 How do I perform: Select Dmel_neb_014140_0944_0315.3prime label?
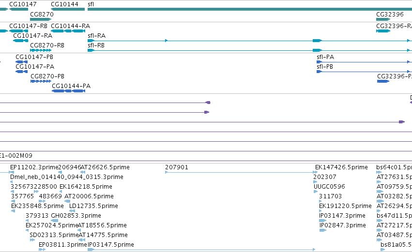[x=67, y=177]
